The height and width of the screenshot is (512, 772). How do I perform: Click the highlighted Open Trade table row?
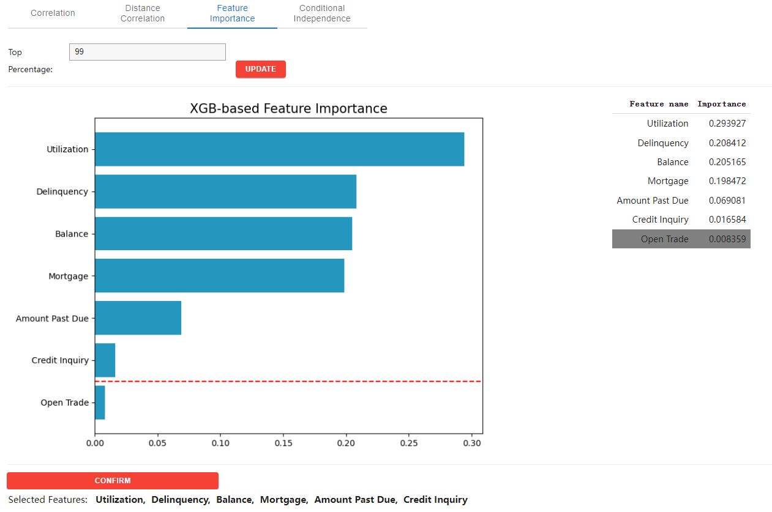click(x=681, y=239)
